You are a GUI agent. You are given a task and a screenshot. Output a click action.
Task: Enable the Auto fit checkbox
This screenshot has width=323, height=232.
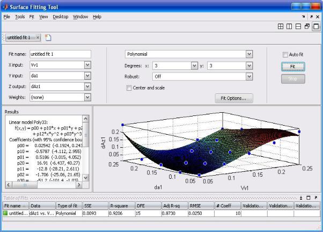[285, 54]
